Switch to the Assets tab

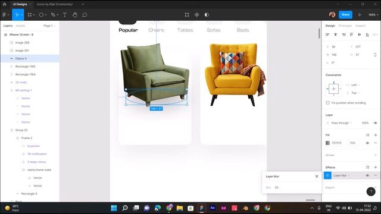[x=20, y=26]
